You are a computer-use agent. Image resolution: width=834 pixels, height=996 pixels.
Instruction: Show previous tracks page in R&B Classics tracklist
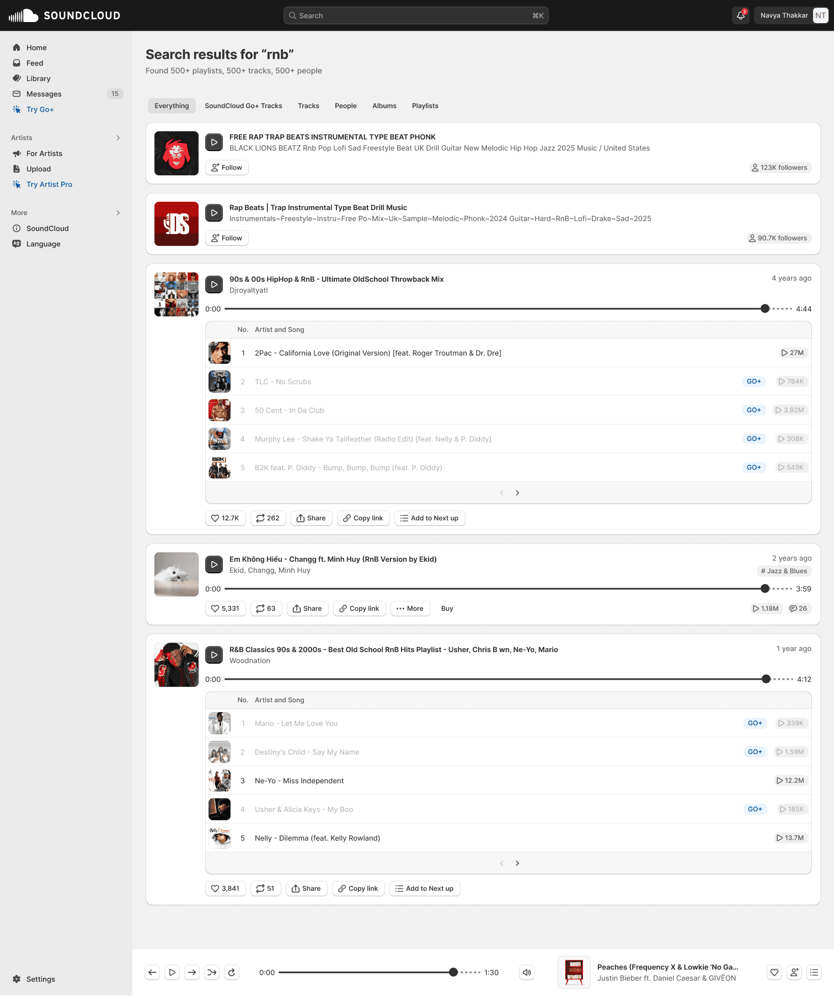point(501,863)
